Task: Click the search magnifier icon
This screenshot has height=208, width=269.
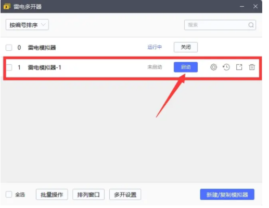Action: pos(251,25)
